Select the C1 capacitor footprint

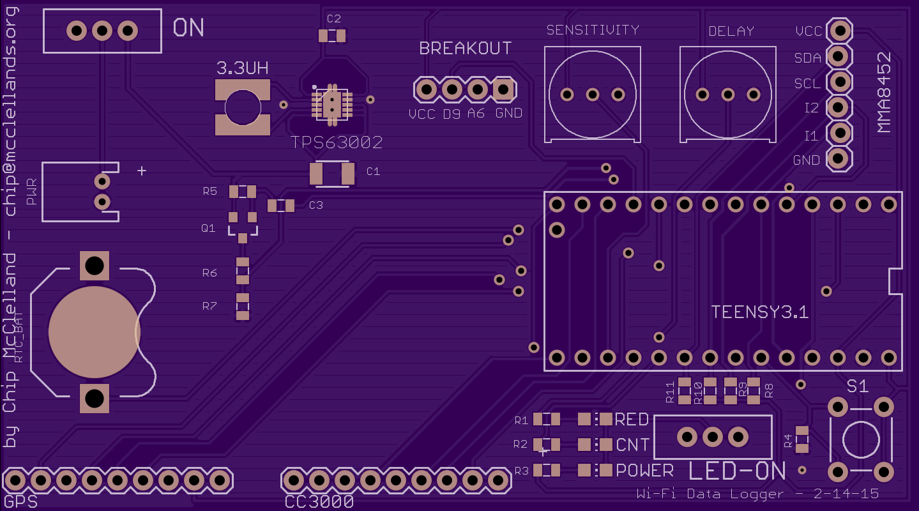331,173
